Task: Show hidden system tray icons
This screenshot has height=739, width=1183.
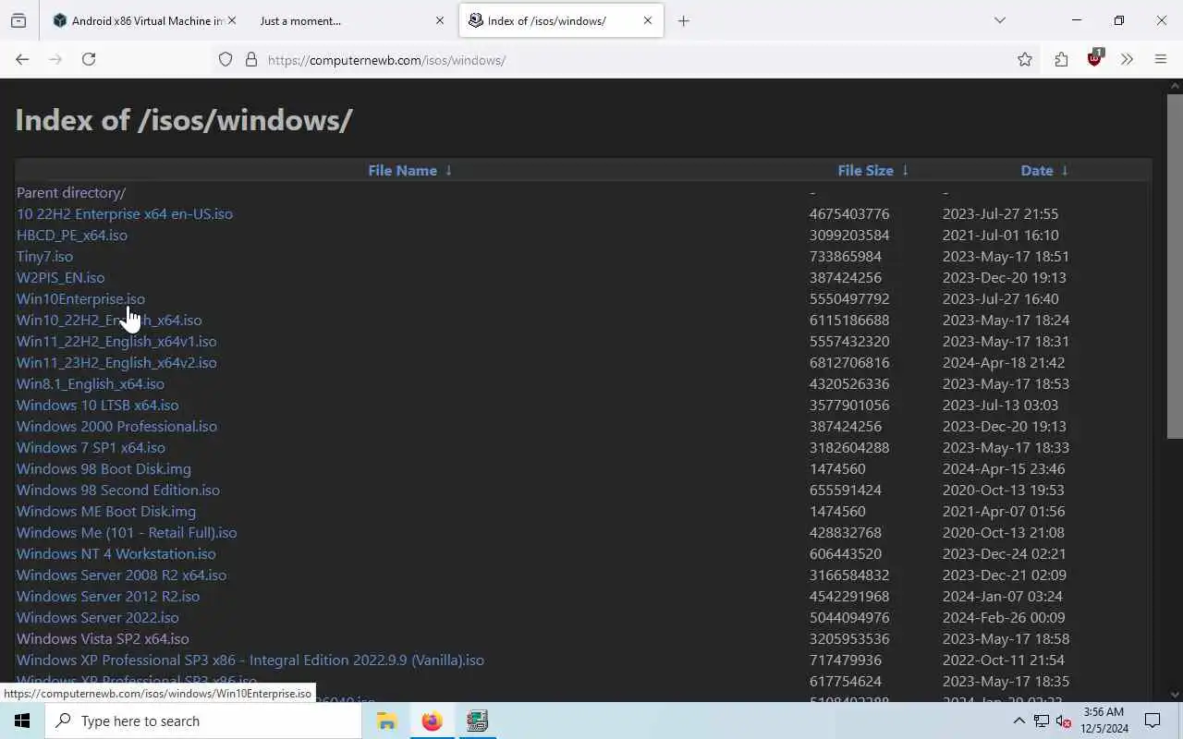Action: tap(1019, 721)
